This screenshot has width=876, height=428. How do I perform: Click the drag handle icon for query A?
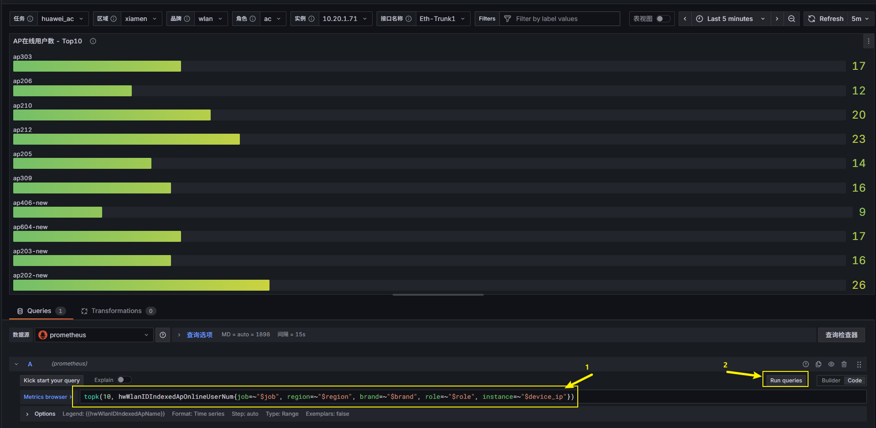[x=859, y=364]
